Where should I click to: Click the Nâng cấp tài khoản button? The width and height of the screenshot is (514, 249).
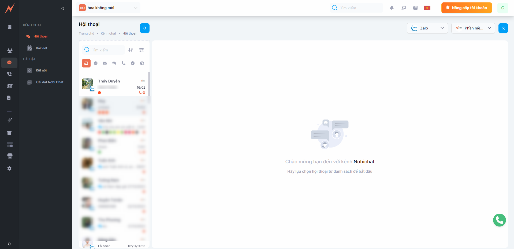click(x=466, y=8)
